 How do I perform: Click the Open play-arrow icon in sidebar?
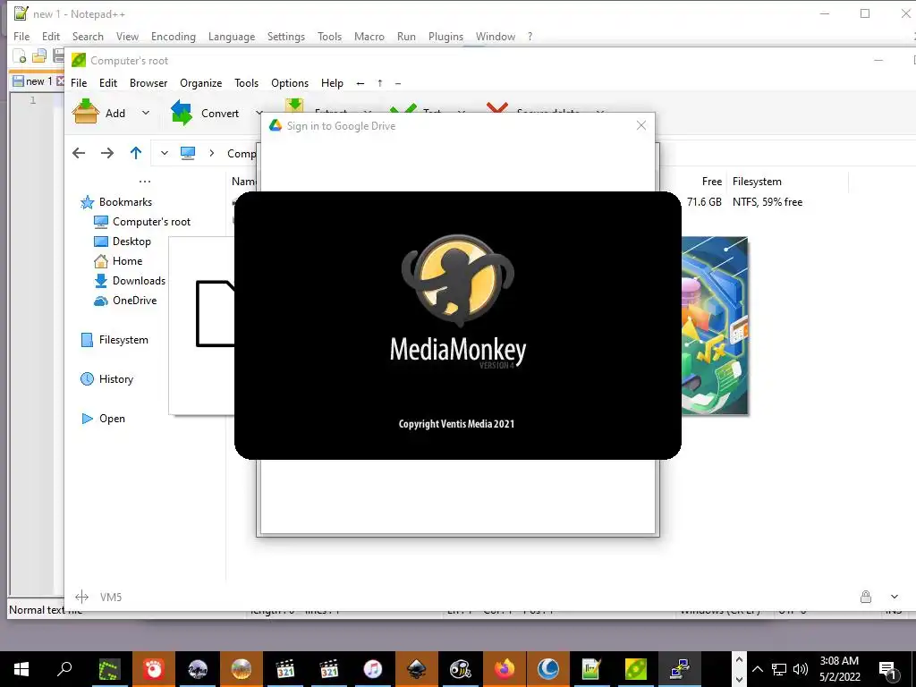(87, 419)
